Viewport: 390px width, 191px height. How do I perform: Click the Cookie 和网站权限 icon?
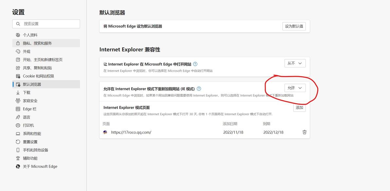click(18, 76)
